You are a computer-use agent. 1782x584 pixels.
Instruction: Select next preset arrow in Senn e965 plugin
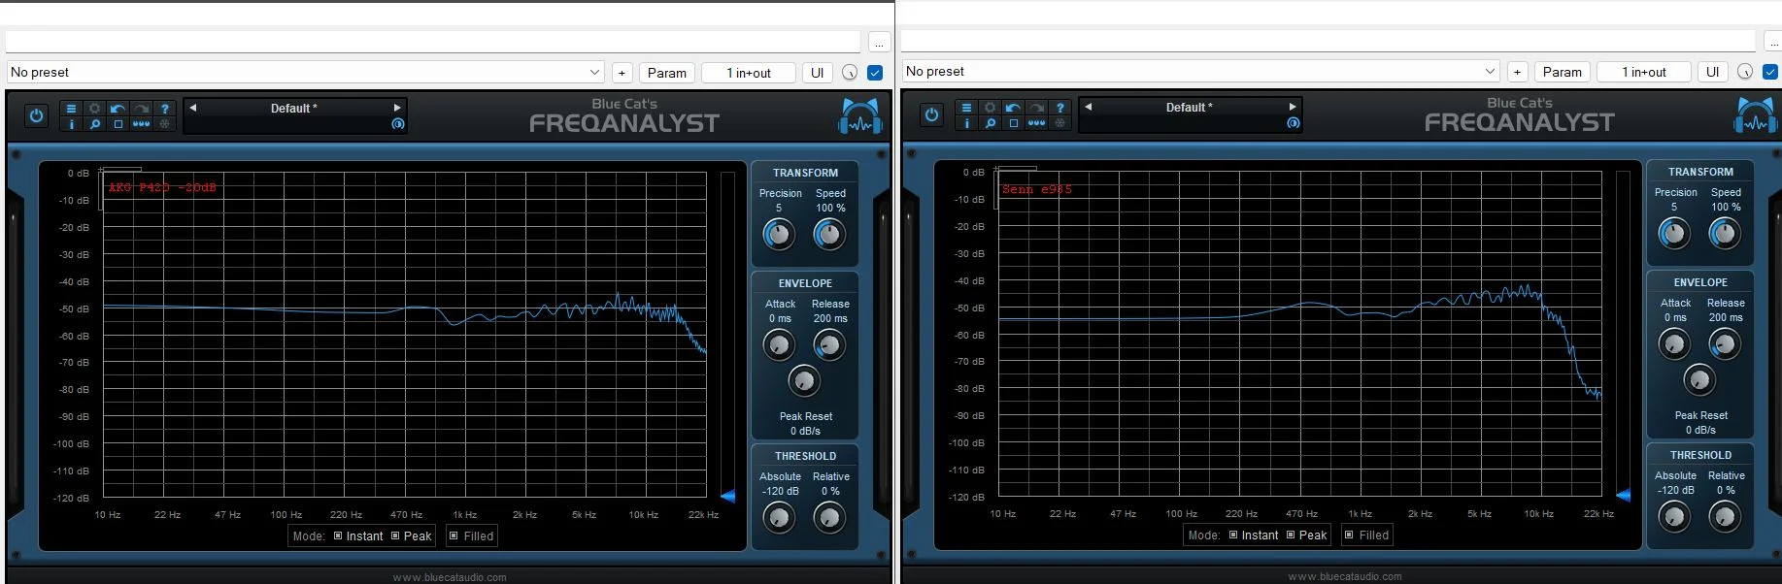tap(1292, 107)
